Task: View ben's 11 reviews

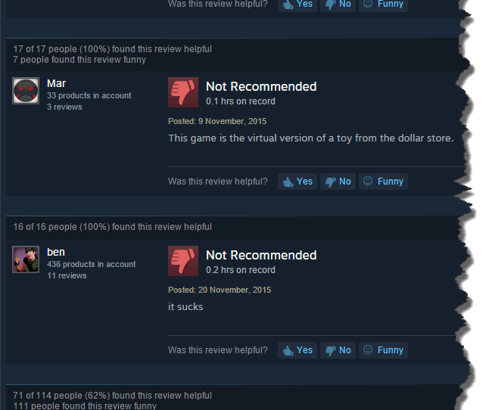Action: point(67,275)
